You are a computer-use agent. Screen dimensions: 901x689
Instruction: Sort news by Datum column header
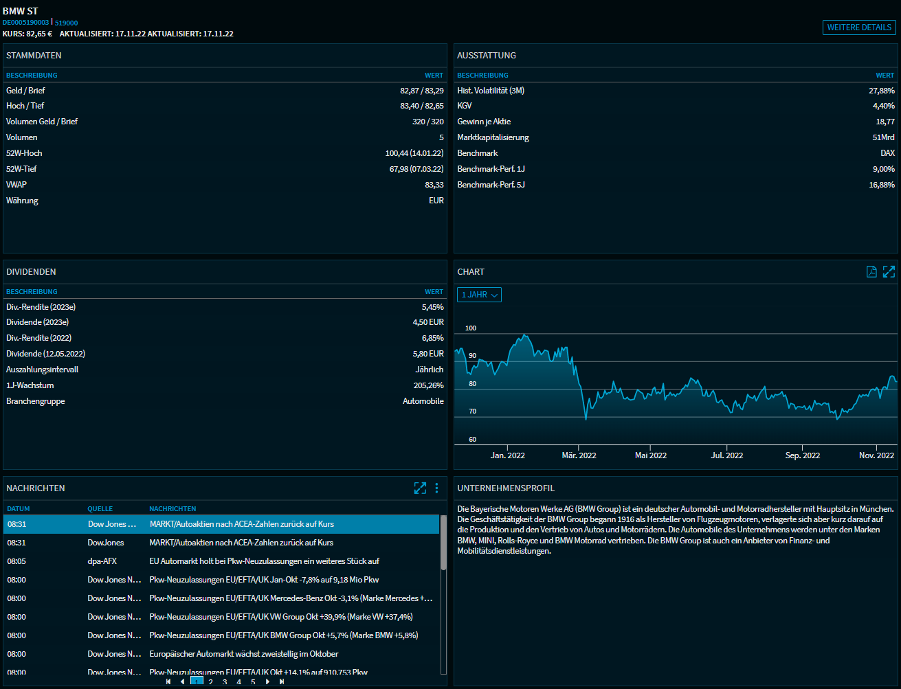(x=19, y=509)
